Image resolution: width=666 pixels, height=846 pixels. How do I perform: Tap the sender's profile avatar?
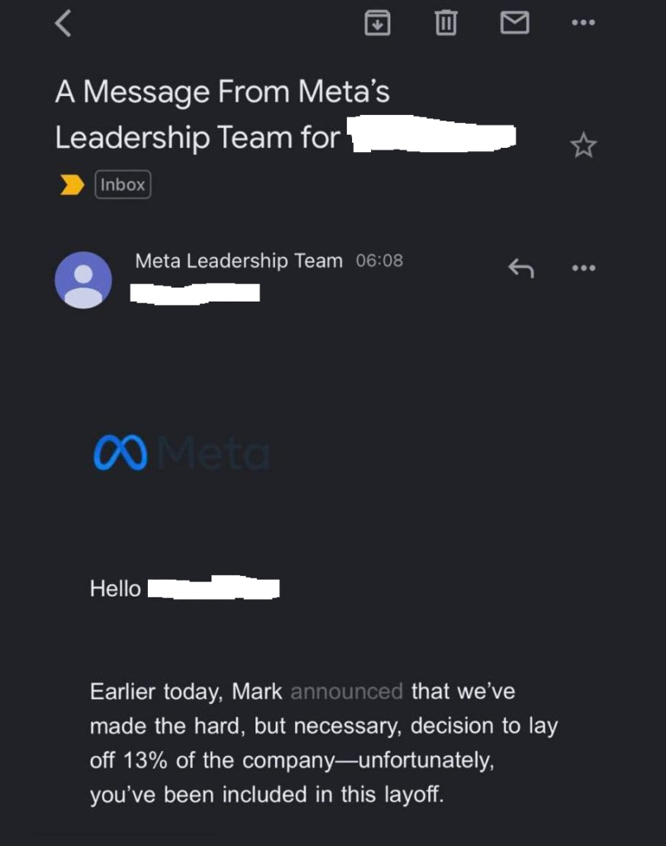coord(83,280)
